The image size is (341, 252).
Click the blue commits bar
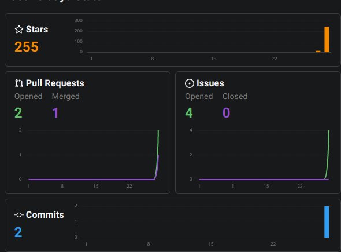click(327, 222)
